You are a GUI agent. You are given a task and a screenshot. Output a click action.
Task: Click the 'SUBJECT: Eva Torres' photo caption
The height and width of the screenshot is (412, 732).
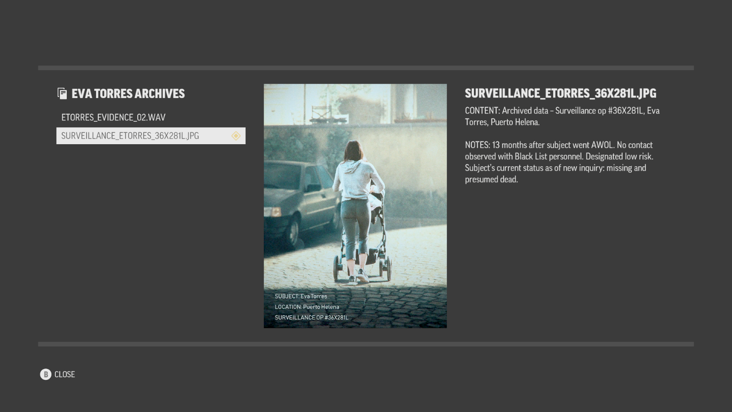coord(301,296)
